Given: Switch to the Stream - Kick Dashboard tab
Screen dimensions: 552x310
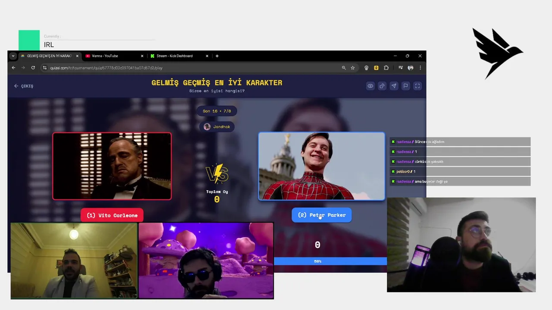Looking at the screenshot, I should (179, 56).
